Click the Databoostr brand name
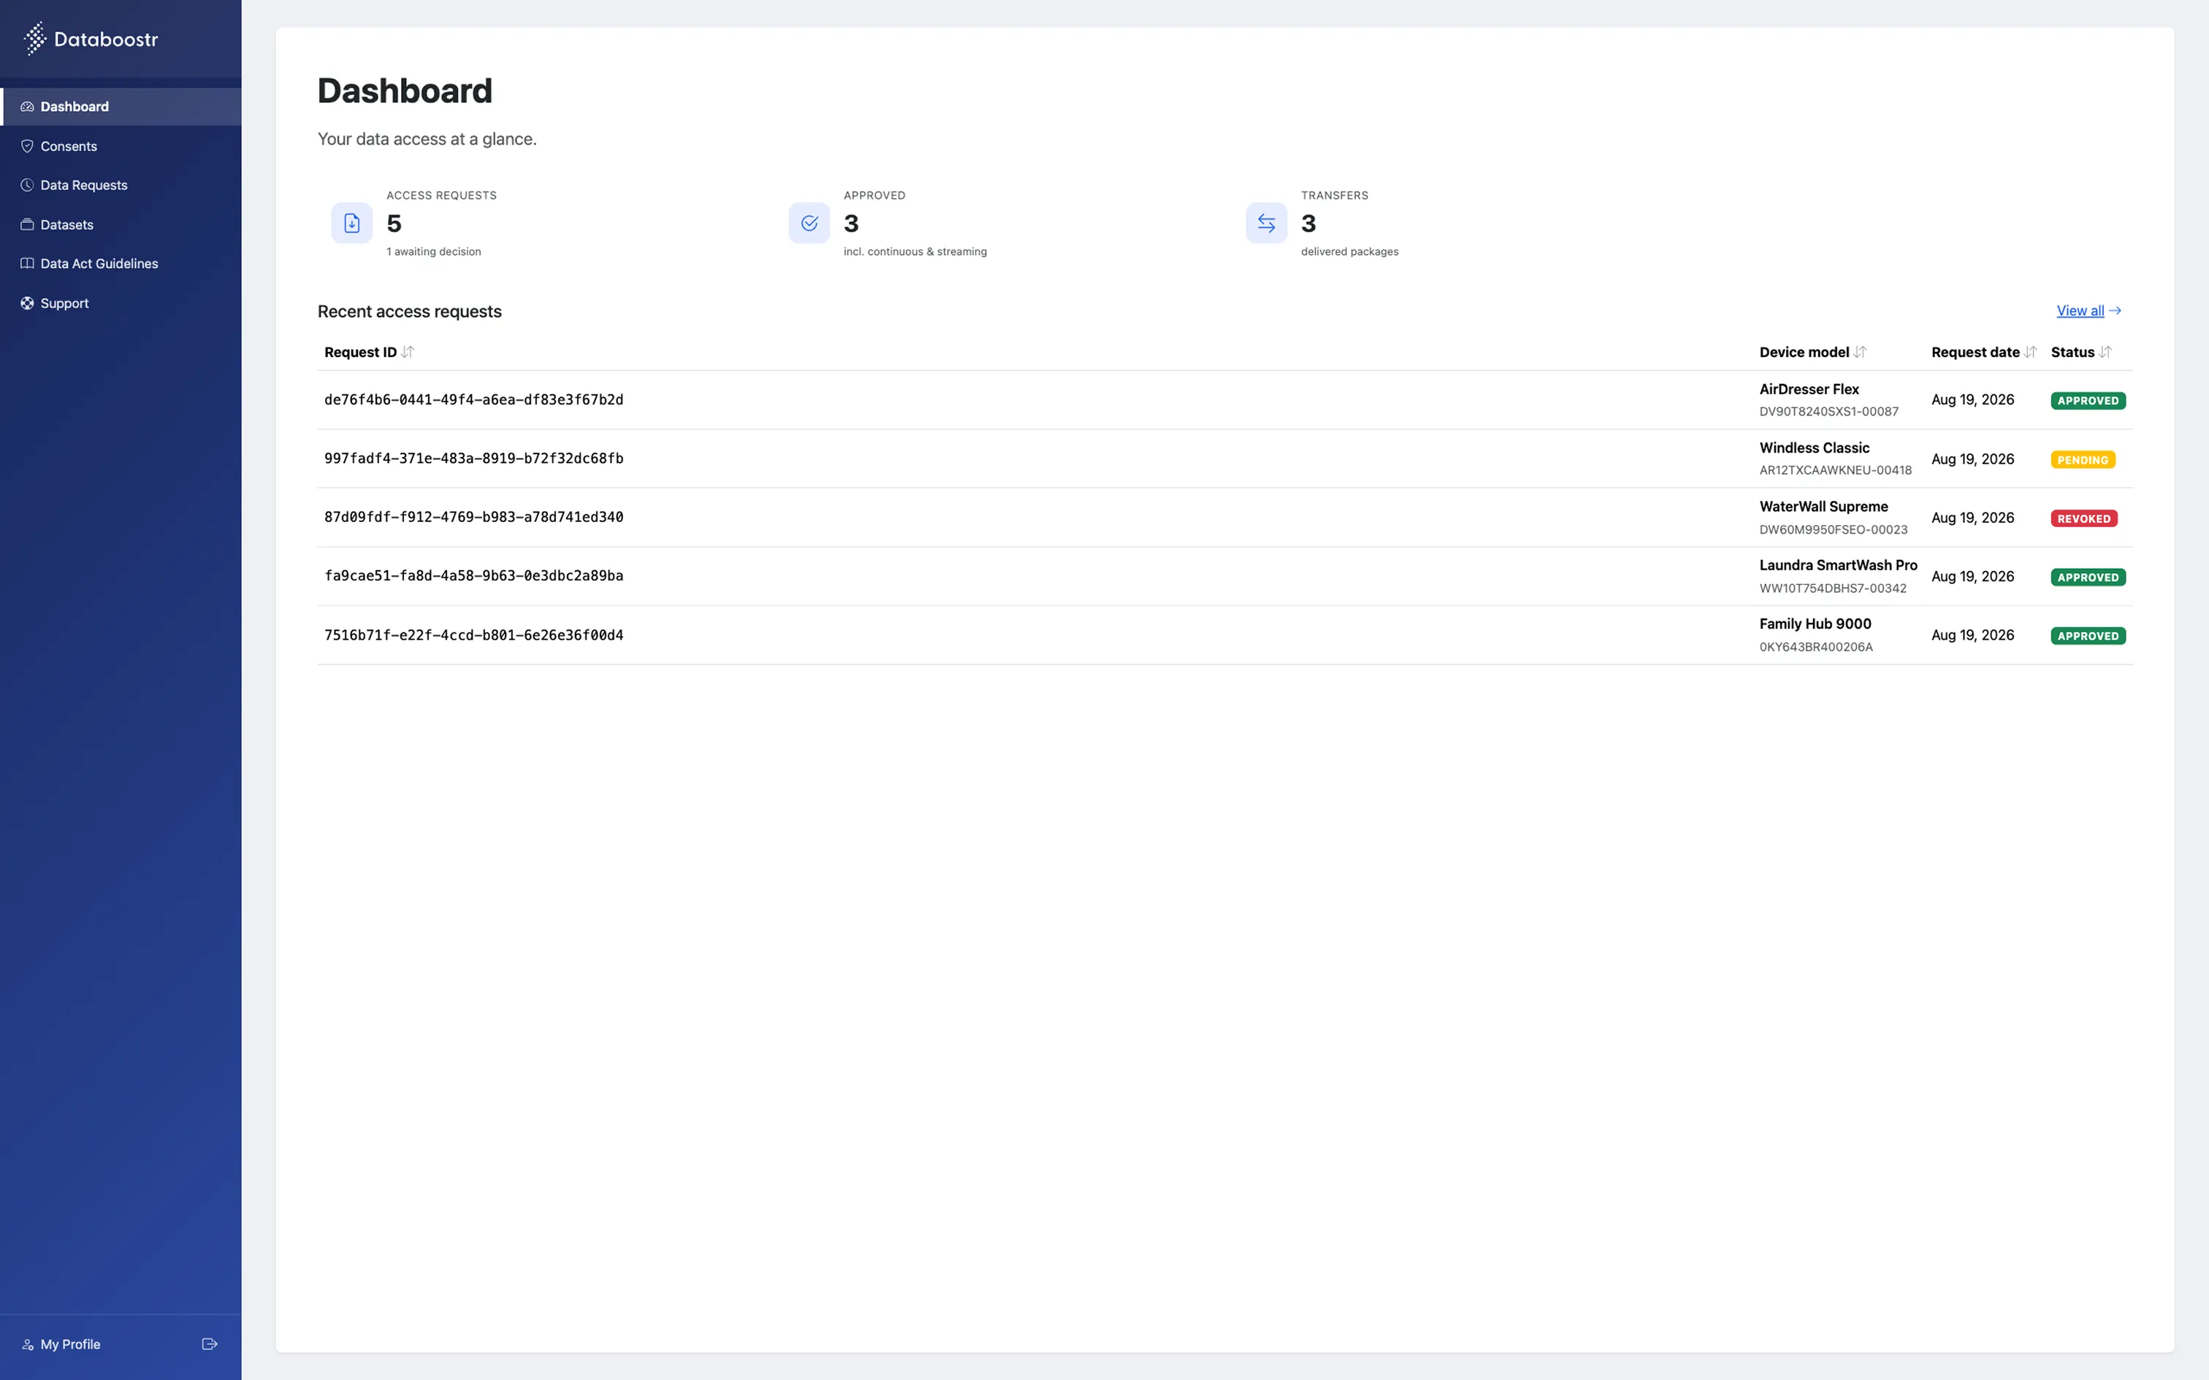The width and height of the screenshot is (2209, 1380). pos(106,39)
